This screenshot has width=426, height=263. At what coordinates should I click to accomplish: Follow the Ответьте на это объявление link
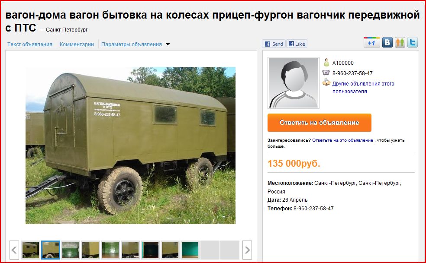(342, 140)
